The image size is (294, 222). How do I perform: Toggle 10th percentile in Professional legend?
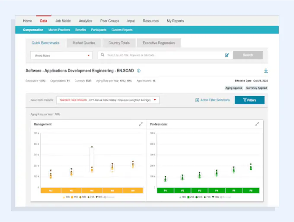point(182,197)
